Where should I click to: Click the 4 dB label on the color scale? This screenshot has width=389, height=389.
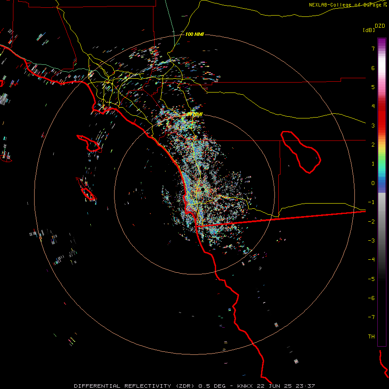point(373,106)
